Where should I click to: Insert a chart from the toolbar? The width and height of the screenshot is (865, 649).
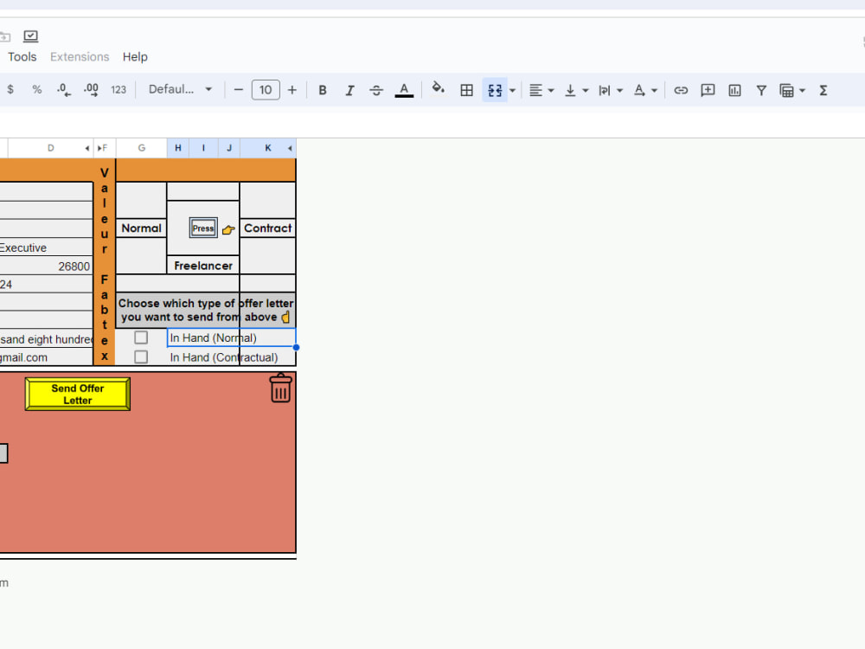click(734, 90)
